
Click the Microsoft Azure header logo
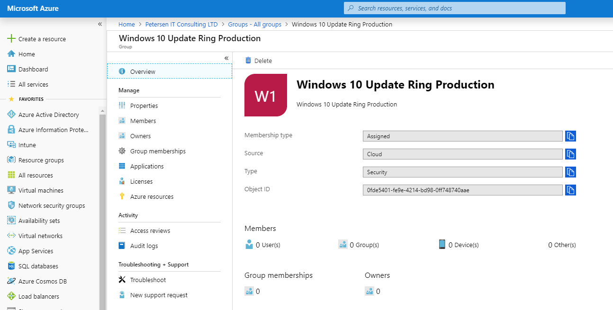pyautogui.click(x=33, y=9)
